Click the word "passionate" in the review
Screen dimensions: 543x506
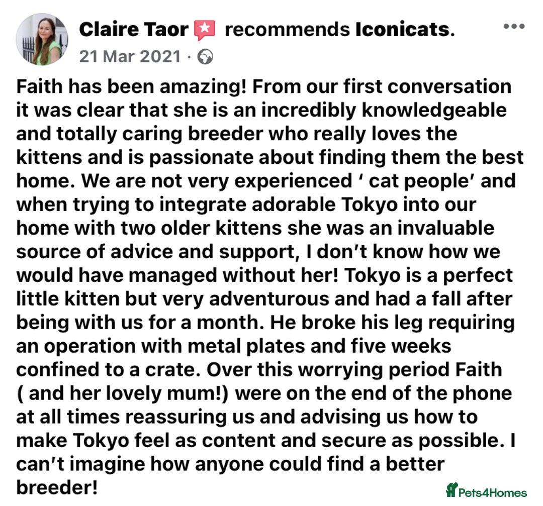(x=201, y=158)
